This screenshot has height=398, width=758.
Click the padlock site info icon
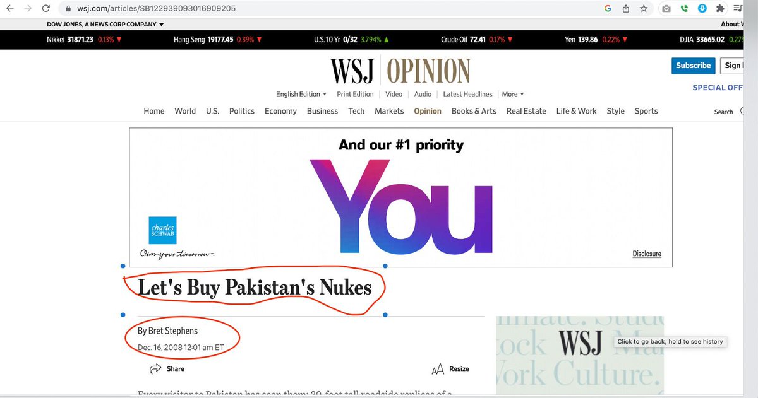[68, 9]
